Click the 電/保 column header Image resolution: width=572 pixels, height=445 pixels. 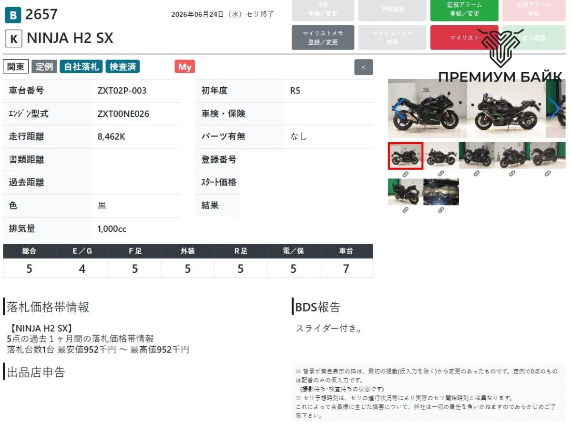(x=293, y=251)
